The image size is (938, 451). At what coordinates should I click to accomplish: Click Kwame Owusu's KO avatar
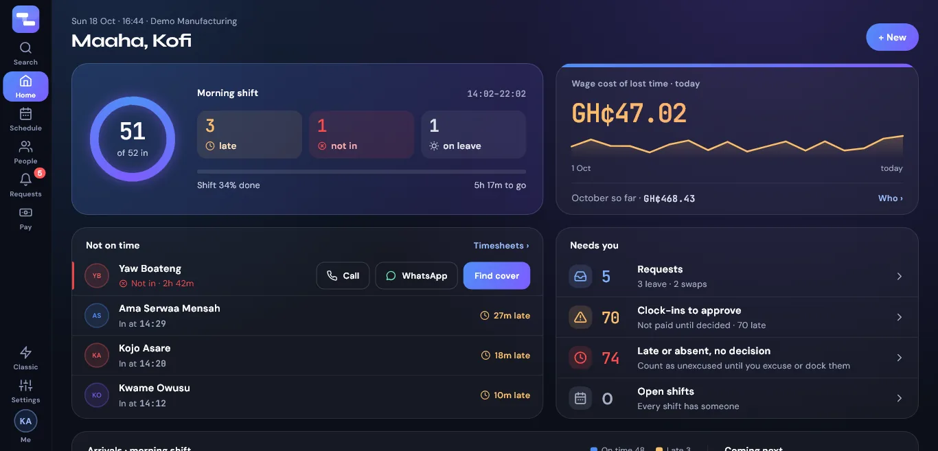pos(97,395)
